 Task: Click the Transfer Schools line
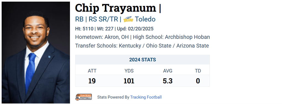pos(142,46)
